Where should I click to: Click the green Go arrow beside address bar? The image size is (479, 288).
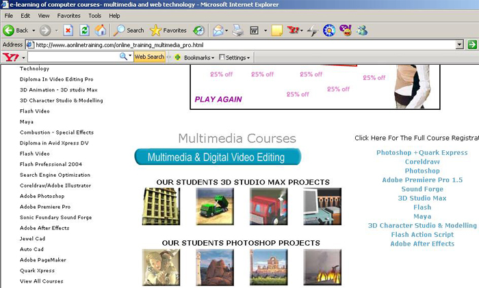pyautogui.click(x=472, y=45)
